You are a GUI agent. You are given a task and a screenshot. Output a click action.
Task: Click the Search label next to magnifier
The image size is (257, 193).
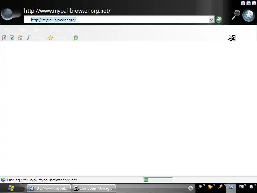coord(39,38)
